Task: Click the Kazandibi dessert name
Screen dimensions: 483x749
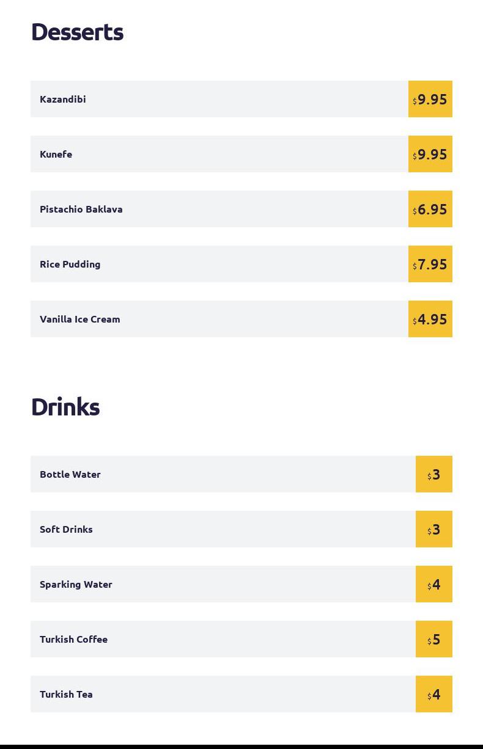Action: [63, 99]
